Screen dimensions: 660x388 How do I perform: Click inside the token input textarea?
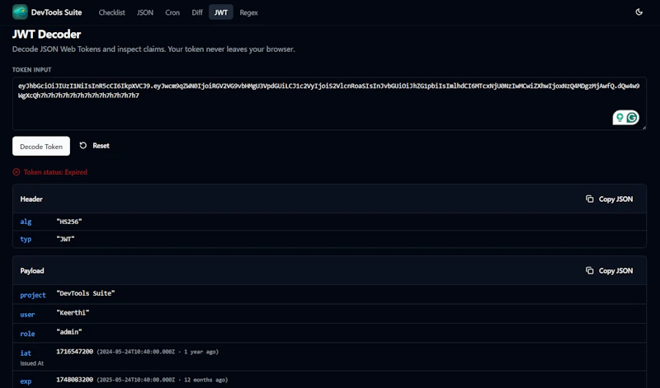click(x=329, y=104)
